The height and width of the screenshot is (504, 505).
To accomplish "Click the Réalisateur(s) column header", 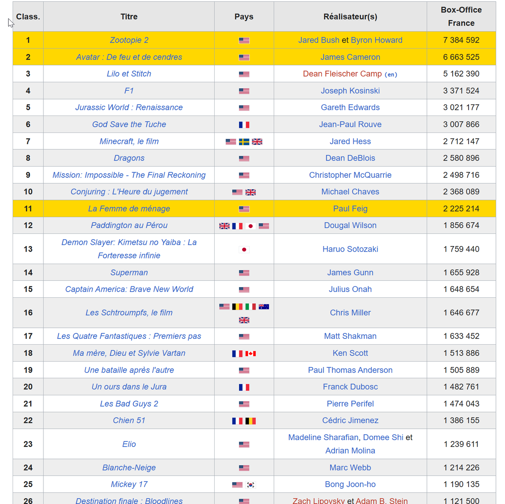I will (x=350, y=17).
